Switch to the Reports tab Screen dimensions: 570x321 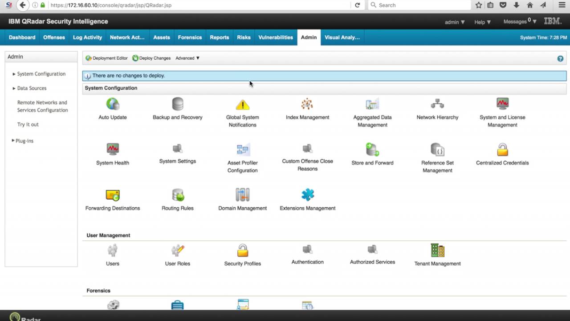220,37
